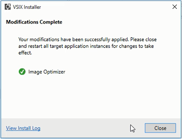Screen dimensions: 182x139
Task: Select the Image Optimizer extension label
Action: (x=47, y=72)
